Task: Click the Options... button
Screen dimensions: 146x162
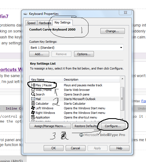Action: (84, 54)
